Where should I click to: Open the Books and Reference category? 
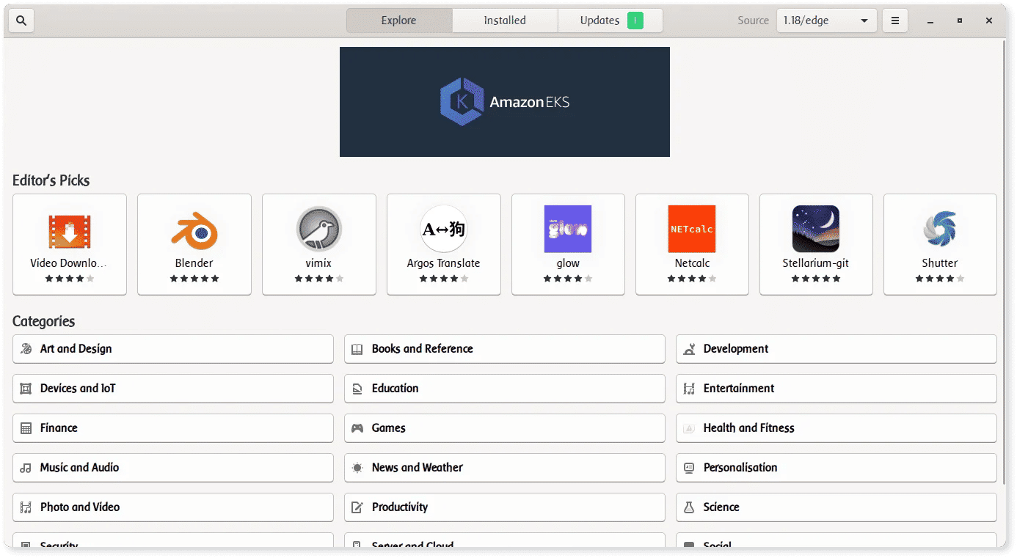[505, 349]
